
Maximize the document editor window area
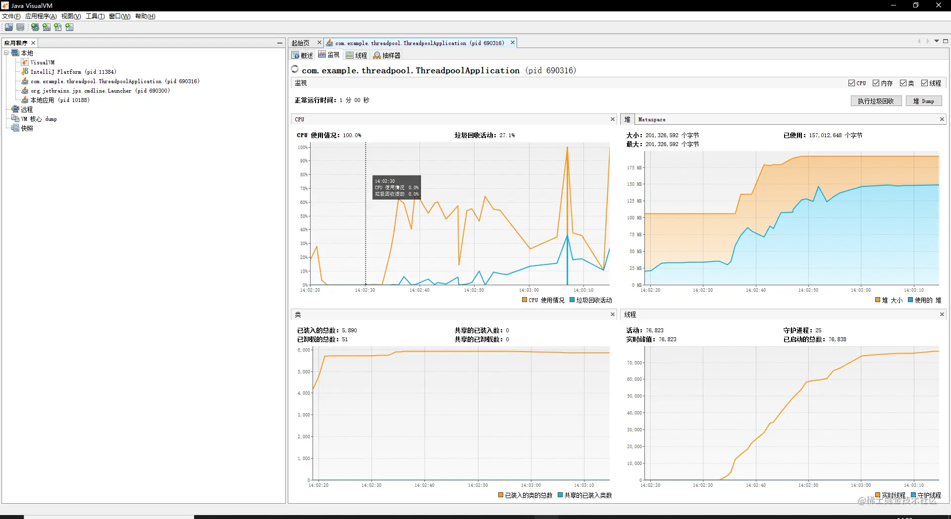(x=946, y=42)
